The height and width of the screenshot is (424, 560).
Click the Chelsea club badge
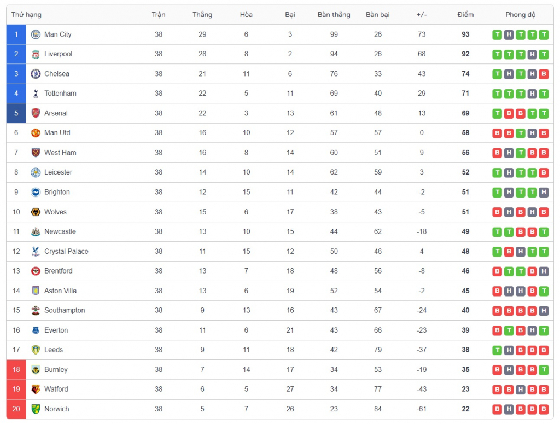(36, 73)
